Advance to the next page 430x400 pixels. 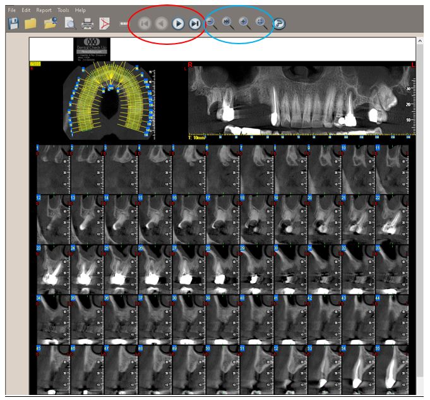179,24
